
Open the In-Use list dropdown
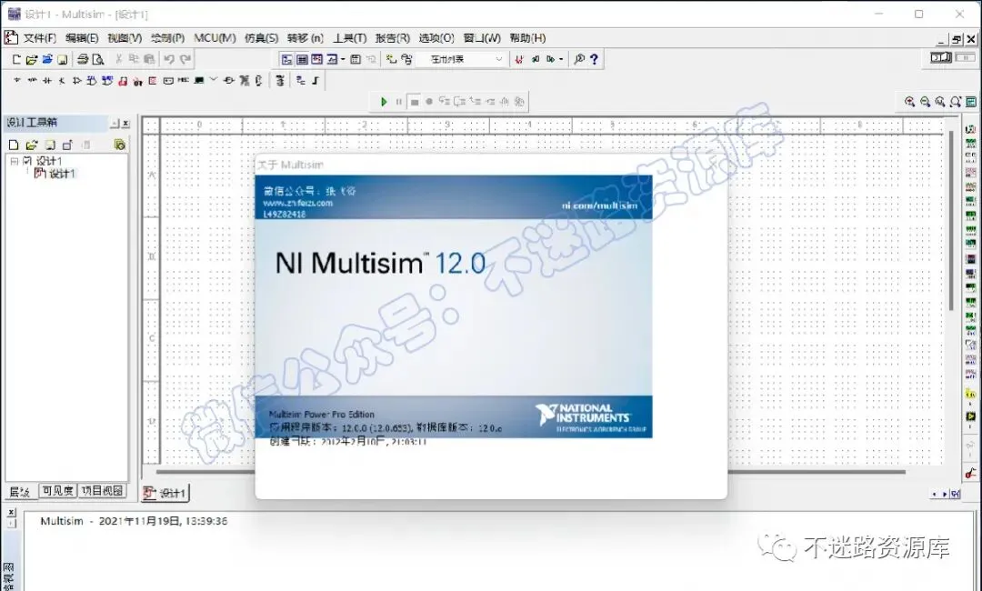(499, 59)
